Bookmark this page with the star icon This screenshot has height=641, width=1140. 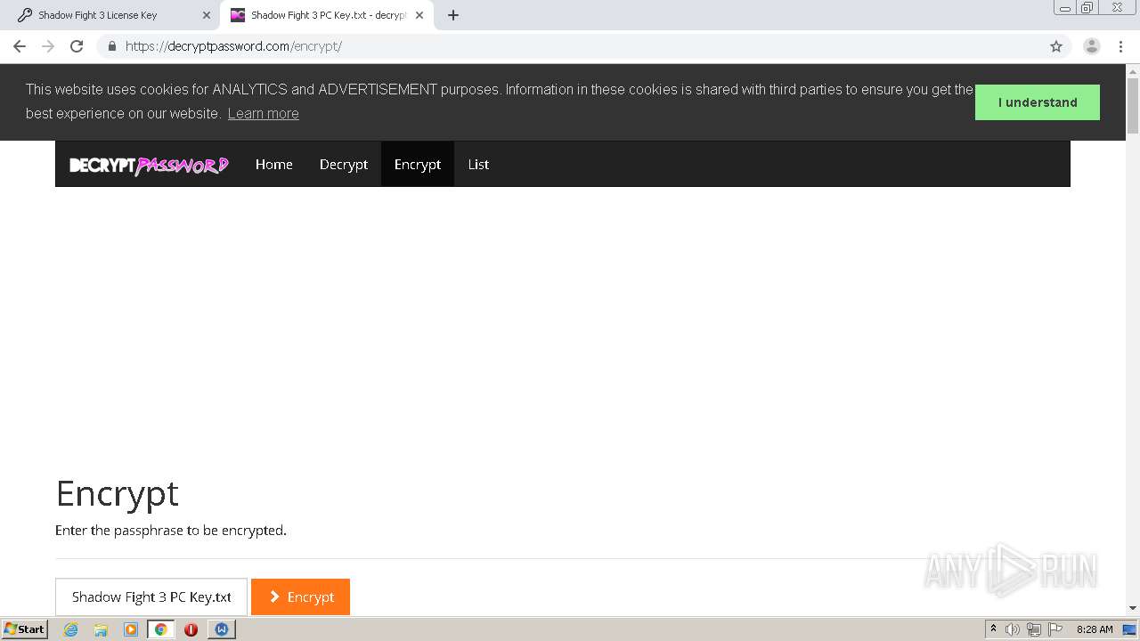click(1056, 46)
